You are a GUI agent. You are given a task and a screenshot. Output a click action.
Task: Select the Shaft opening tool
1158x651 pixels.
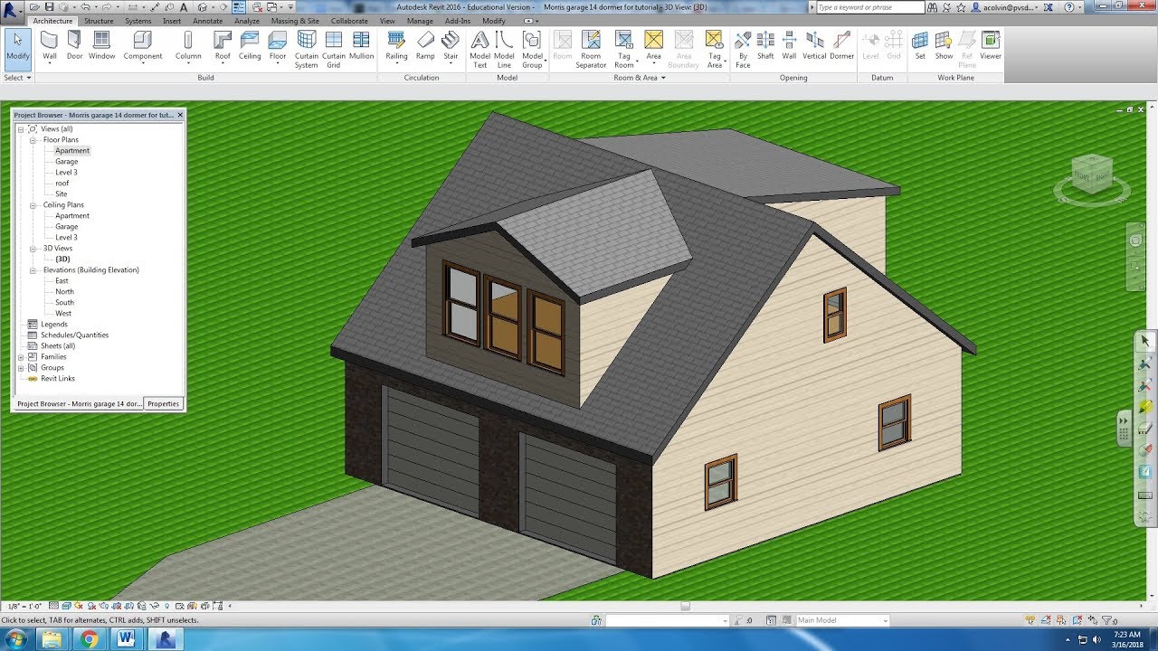tap(765, 45)
